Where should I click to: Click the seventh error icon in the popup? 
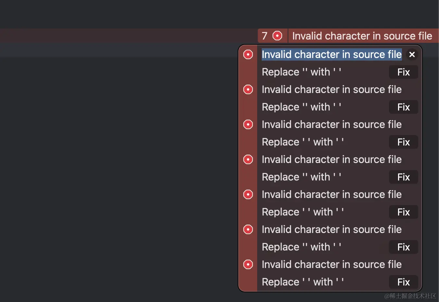(x=248, y=264)
